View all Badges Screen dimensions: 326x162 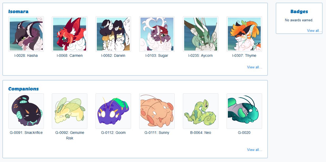(314, 31)
